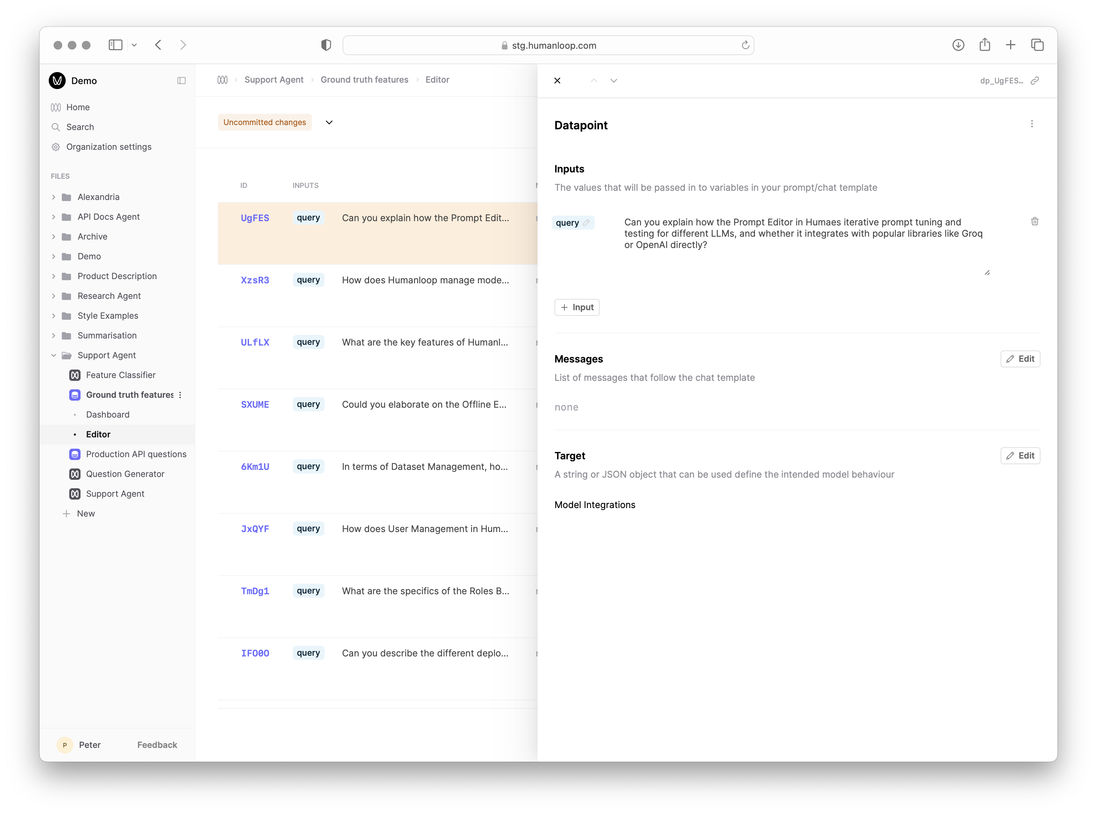Delete the query input using the trash icon

click(x=1034, y=221)
